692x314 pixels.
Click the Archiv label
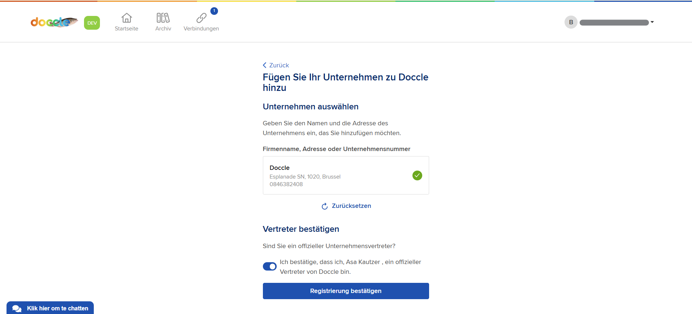[x=163, y=29]
